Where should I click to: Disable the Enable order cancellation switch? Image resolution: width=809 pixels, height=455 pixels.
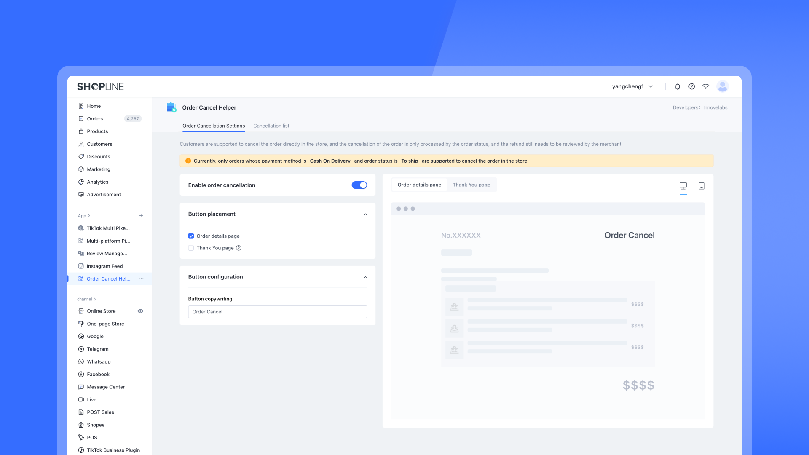[359, 185]
